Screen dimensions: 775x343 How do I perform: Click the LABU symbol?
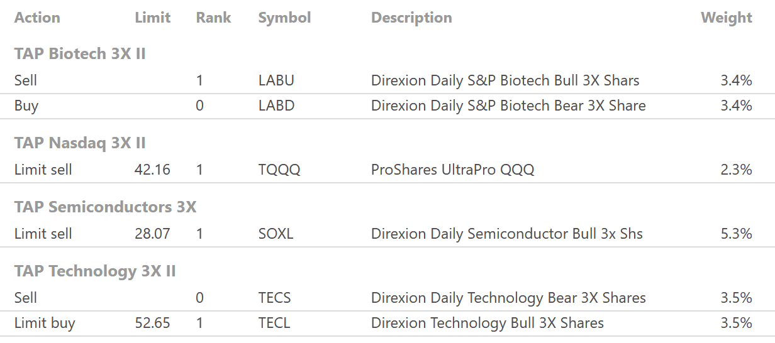(276, 80)
